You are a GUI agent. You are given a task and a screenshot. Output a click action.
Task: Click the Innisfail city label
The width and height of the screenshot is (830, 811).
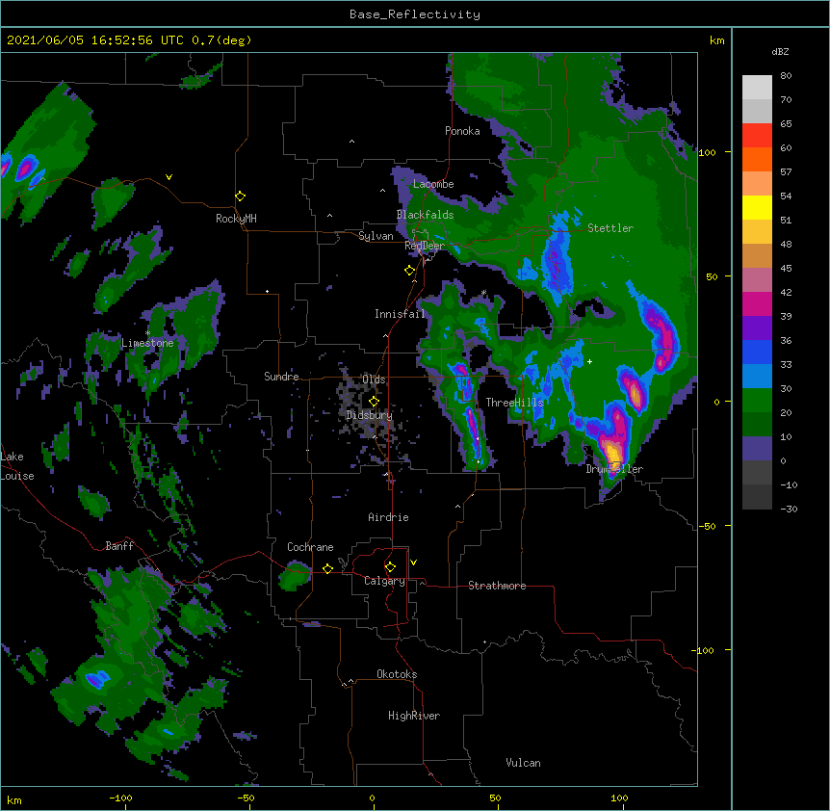tap(400, 314)
